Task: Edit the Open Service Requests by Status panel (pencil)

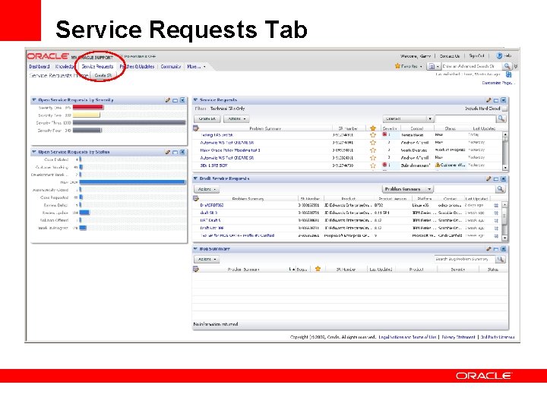Action: coord(168,152)
